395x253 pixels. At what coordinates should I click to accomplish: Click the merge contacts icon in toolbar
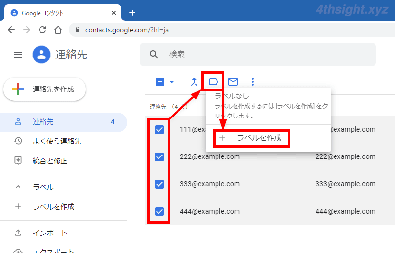tap(194, 82)
